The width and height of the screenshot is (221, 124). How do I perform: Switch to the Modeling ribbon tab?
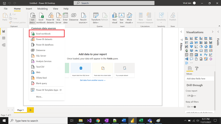42,9
